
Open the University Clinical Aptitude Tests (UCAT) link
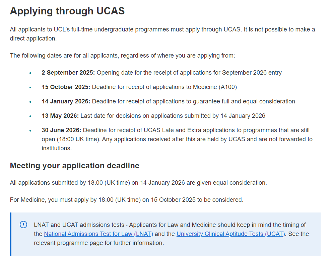(231, 234)
